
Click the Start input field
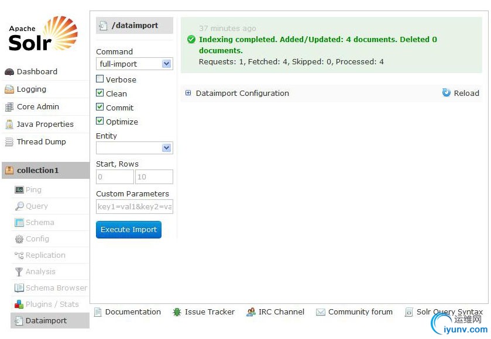tap(115, 177)
